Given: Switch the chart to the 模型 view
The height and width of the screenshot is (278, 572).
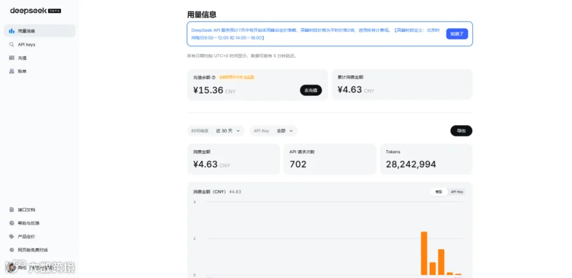Looking at the screenshot, I should click(439, 191).
